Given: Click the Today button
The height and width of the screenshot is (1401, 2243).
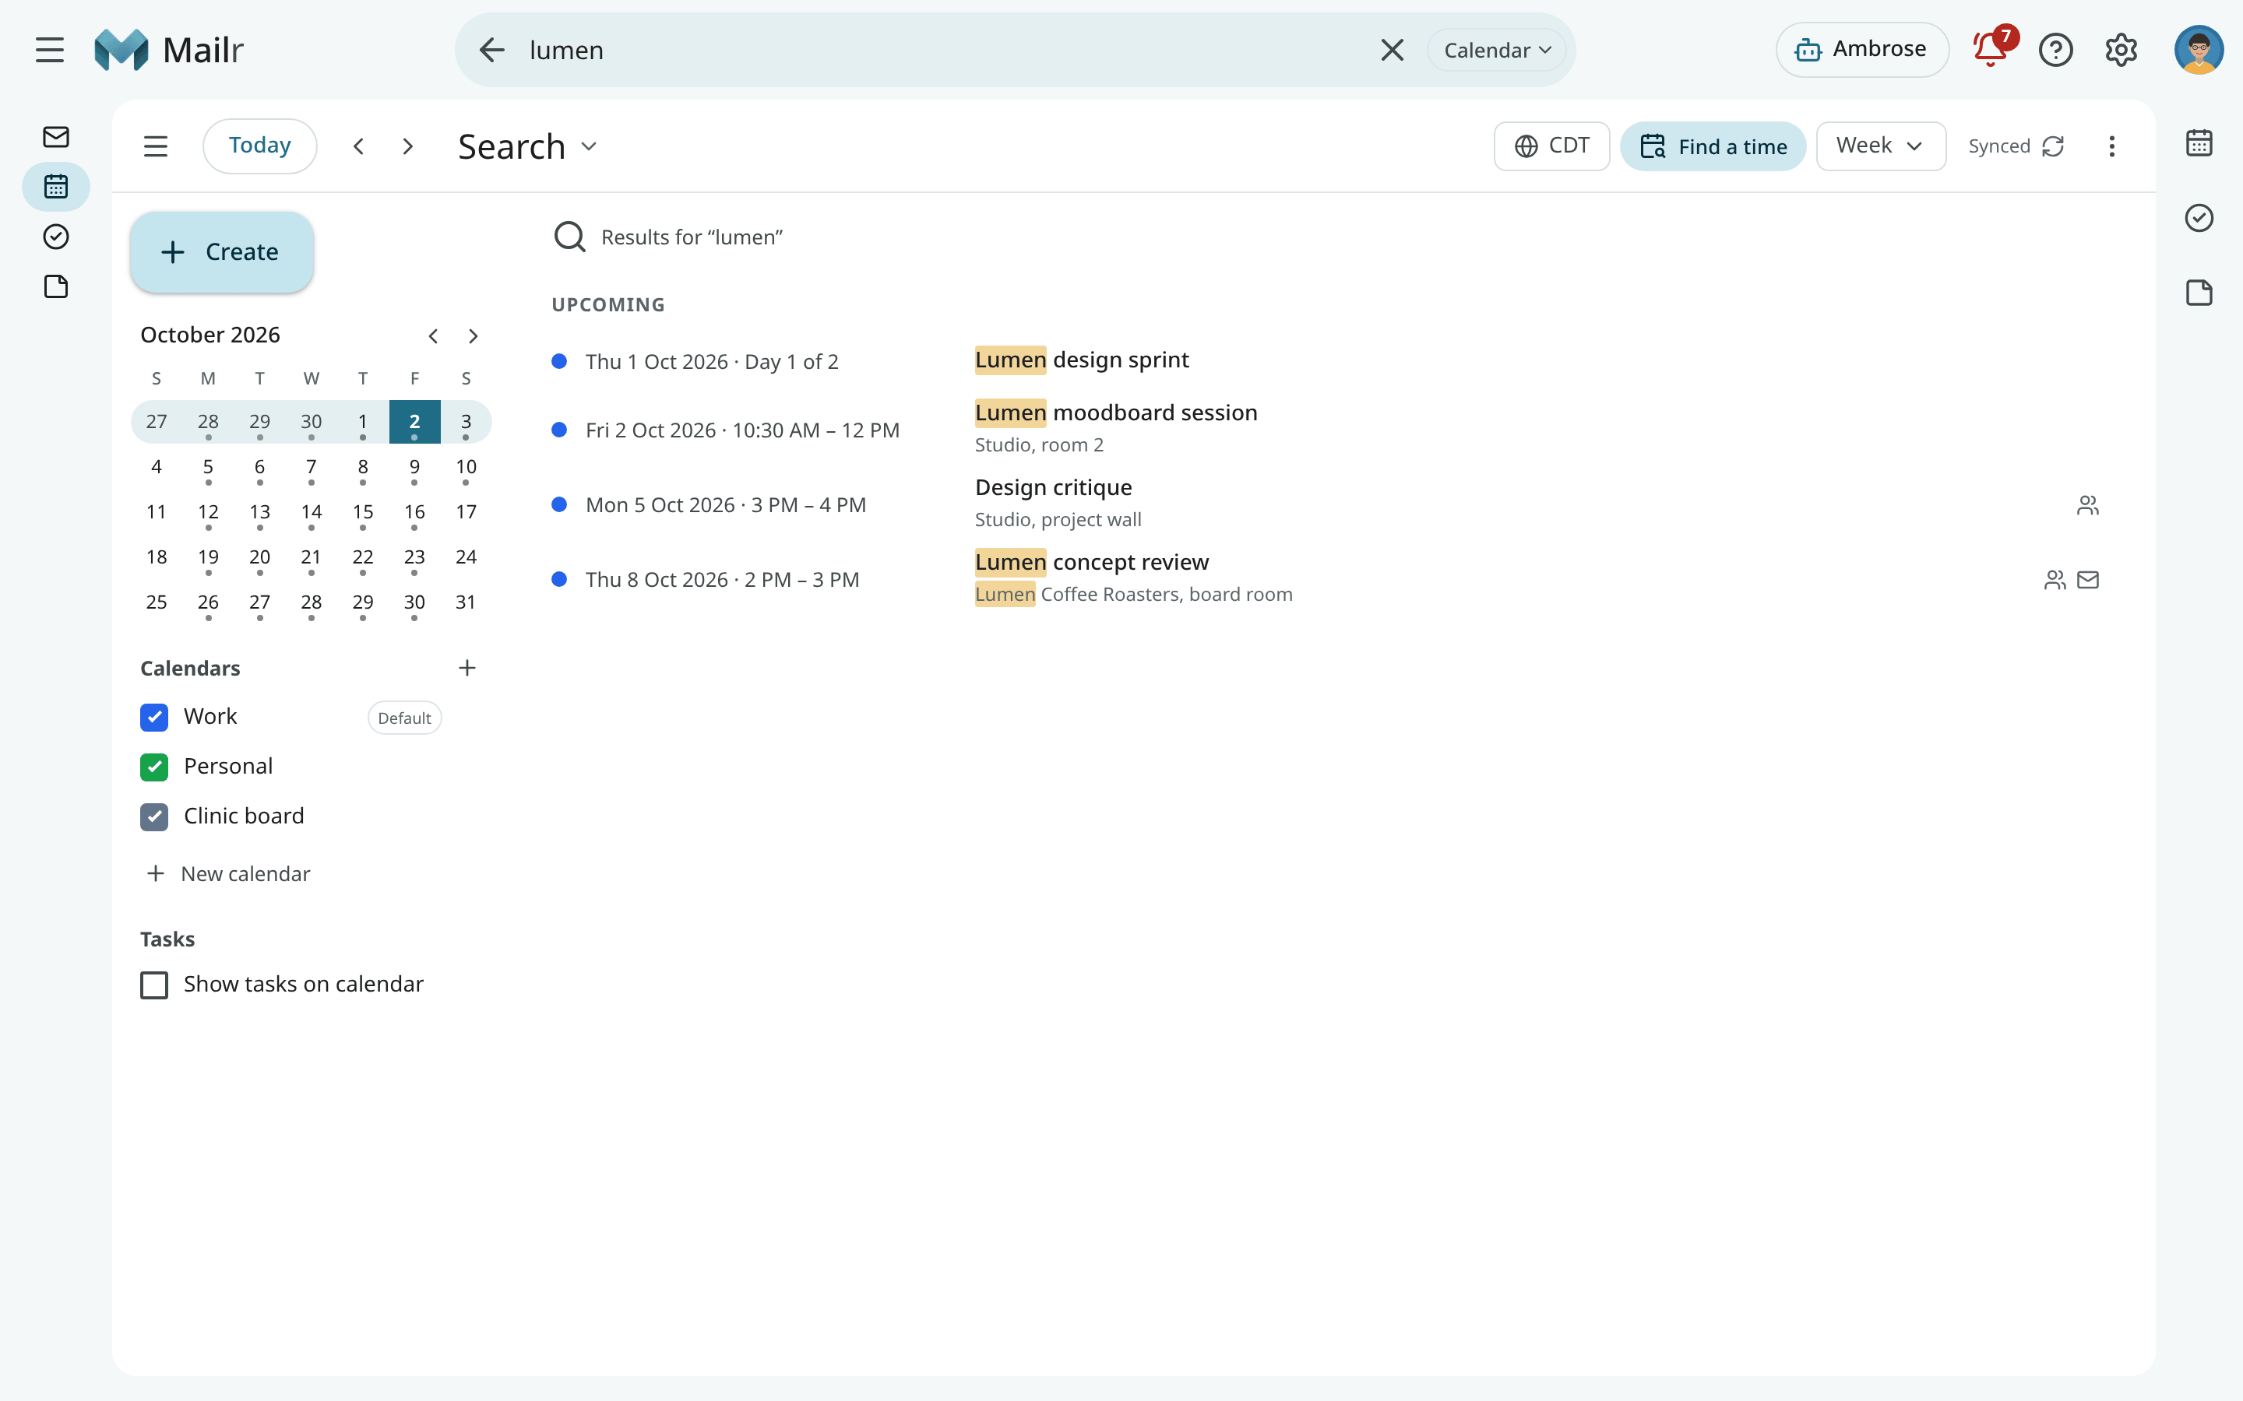Looking at the screenshot, I should 259,146.
